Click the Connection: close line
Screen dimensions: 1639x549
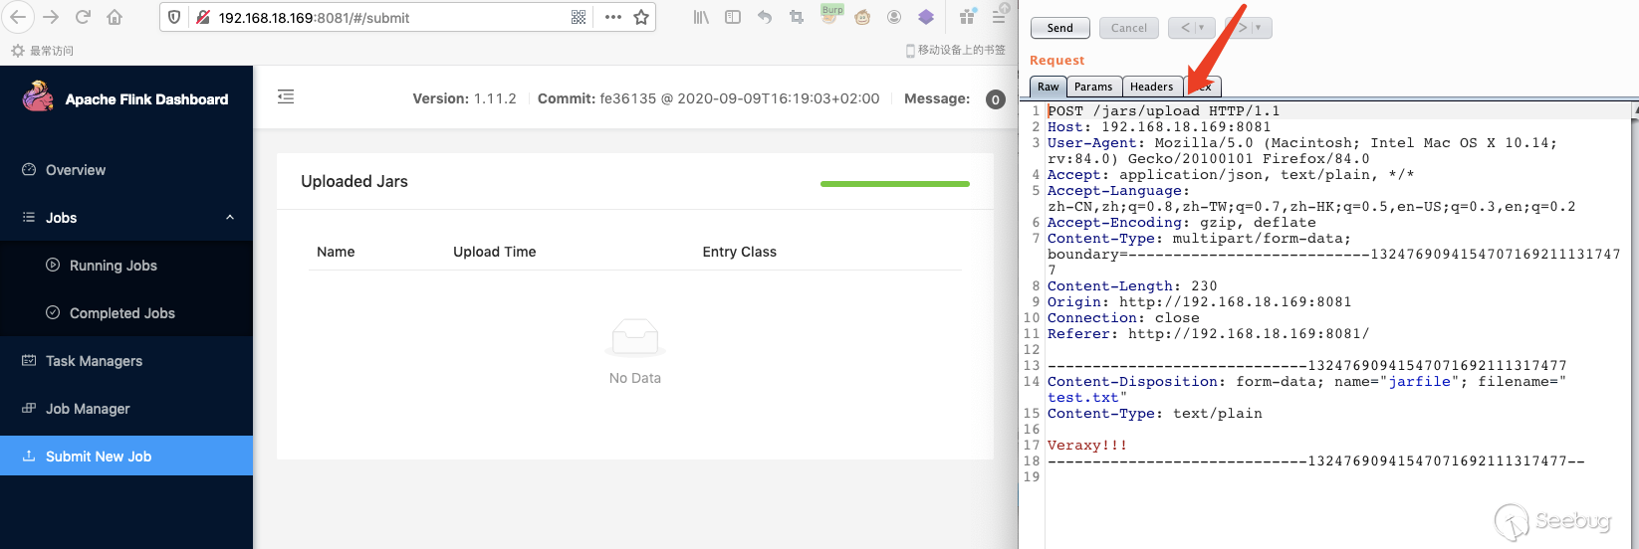coord(1123,318)
